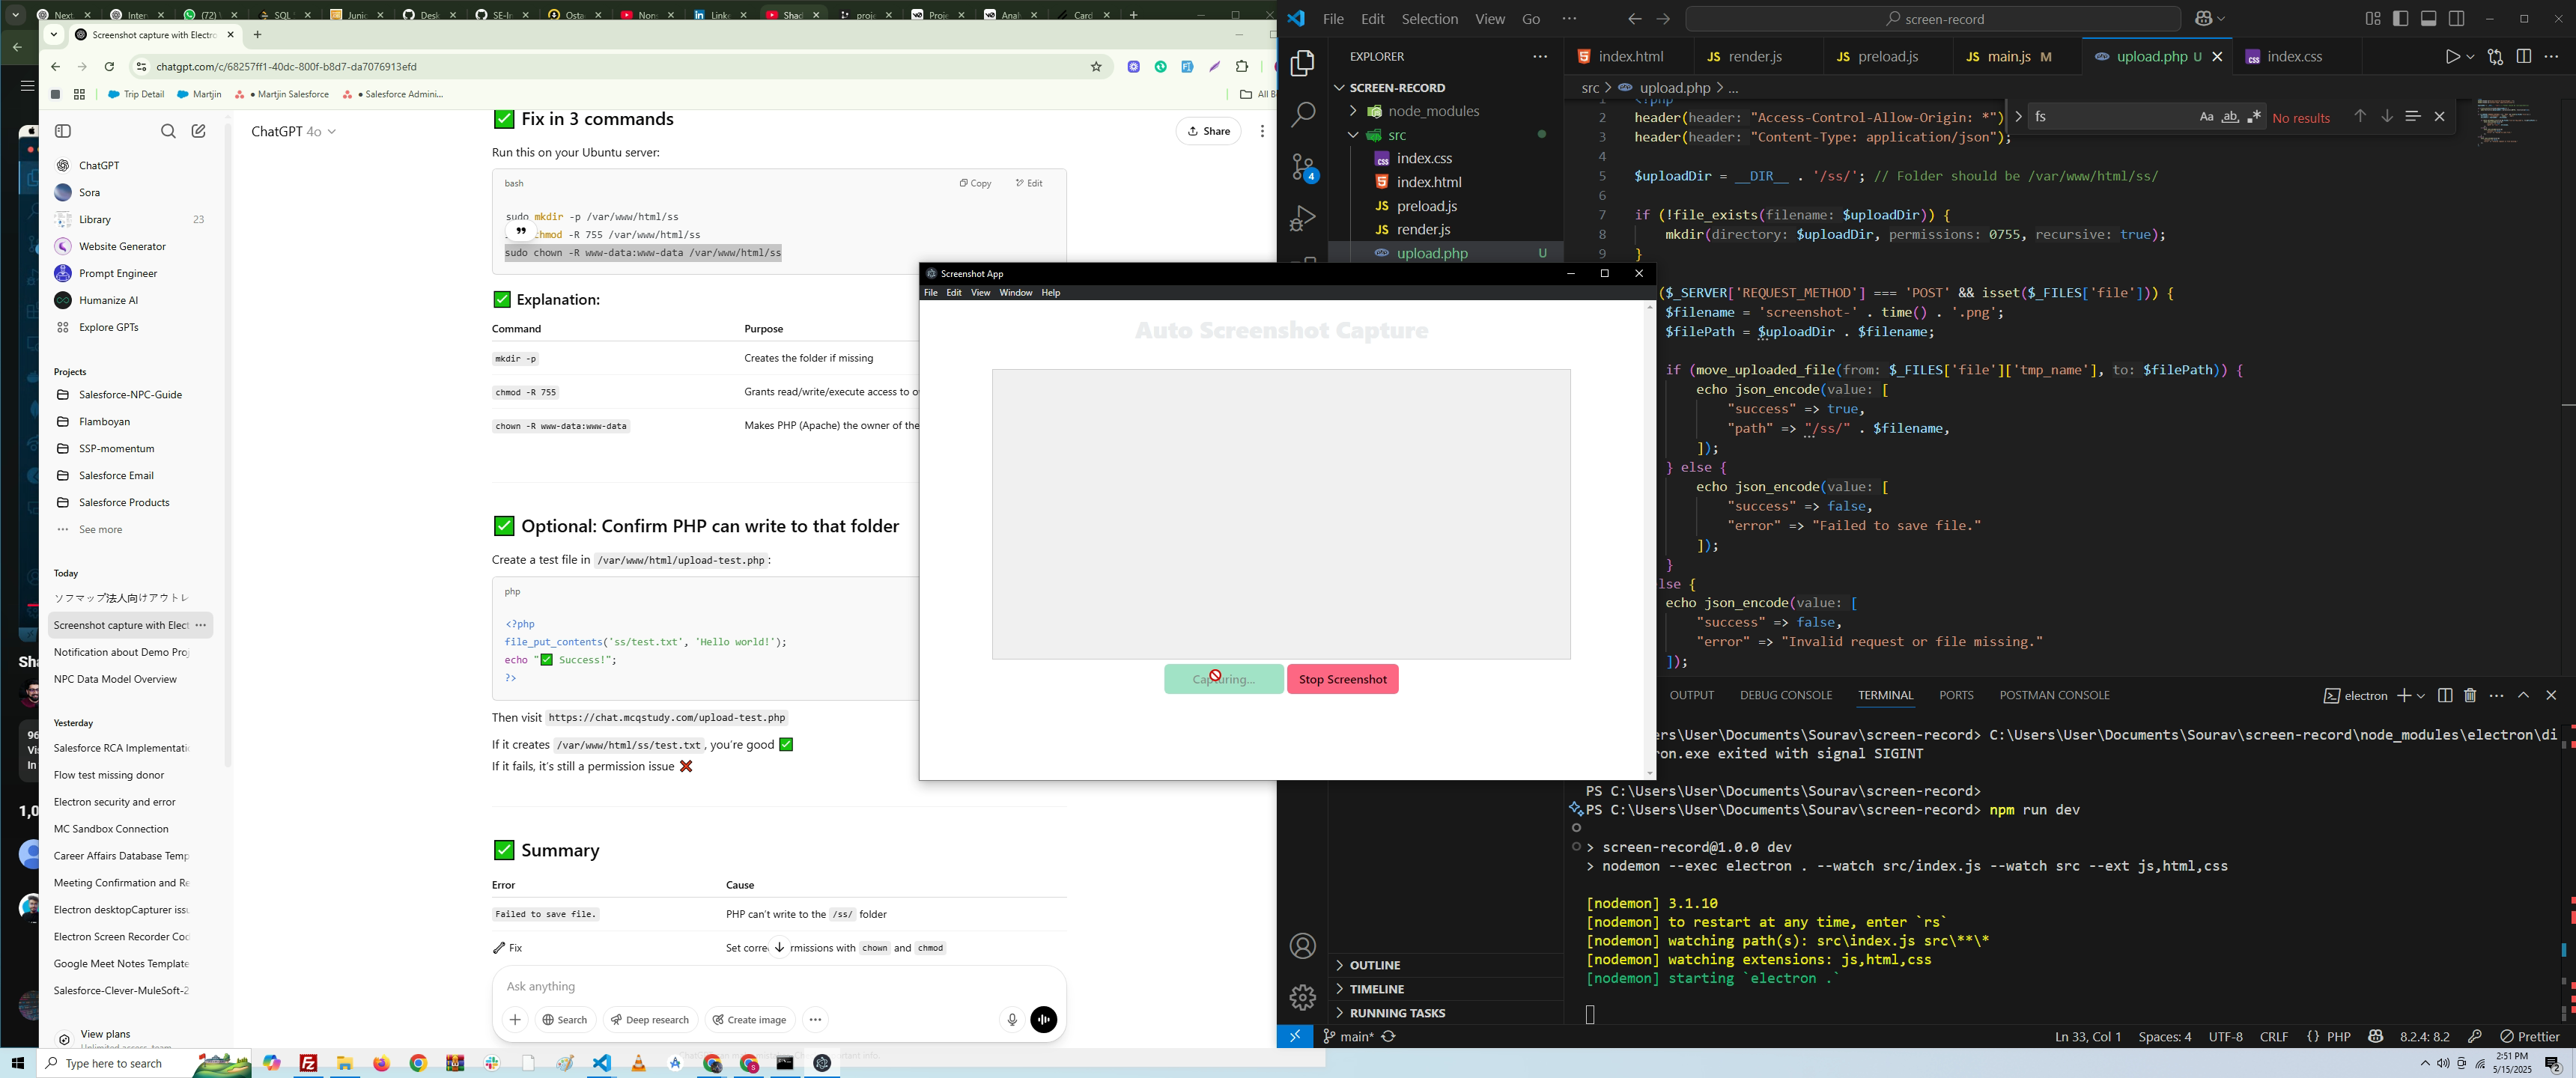Switch to the main.js editor tab
Screen dimensions: 2576x1078
pyautogui.click(x=2007, y=57)
